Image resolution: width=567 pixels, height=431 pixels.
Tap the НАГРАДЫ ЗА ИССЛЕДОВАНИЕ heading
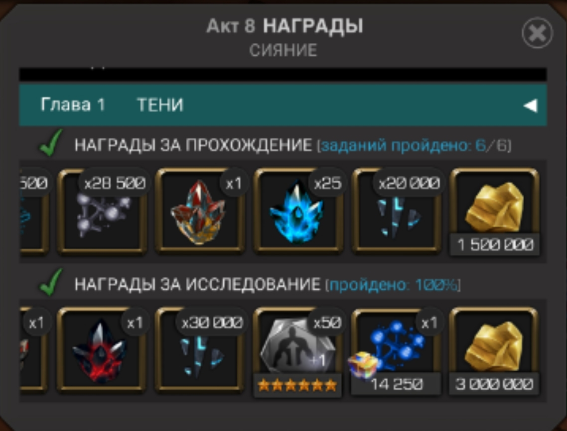197,285
